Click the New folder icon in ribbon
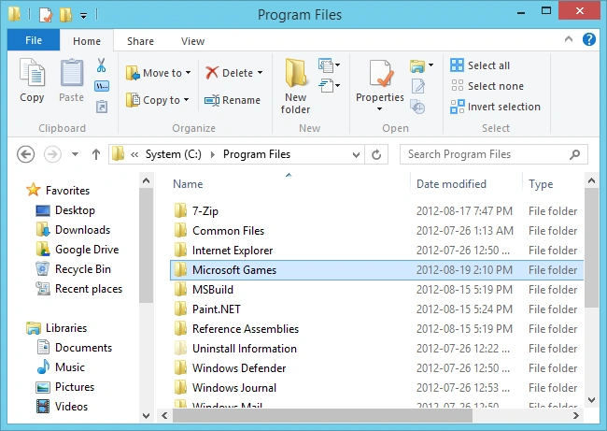The width and height of the screenshot is (607, 431). click(295, 73)
